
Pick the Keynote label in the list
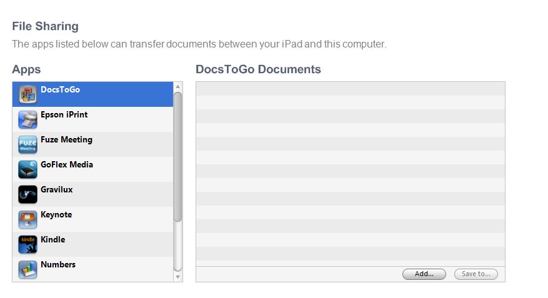(56, 214)
